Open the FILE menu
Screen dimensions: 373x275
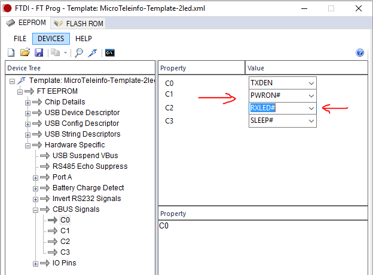coord(20,39)
